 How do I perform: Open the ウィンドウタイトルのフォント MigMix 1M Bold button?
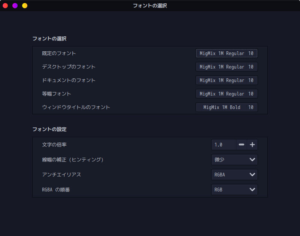coord(226,107)
